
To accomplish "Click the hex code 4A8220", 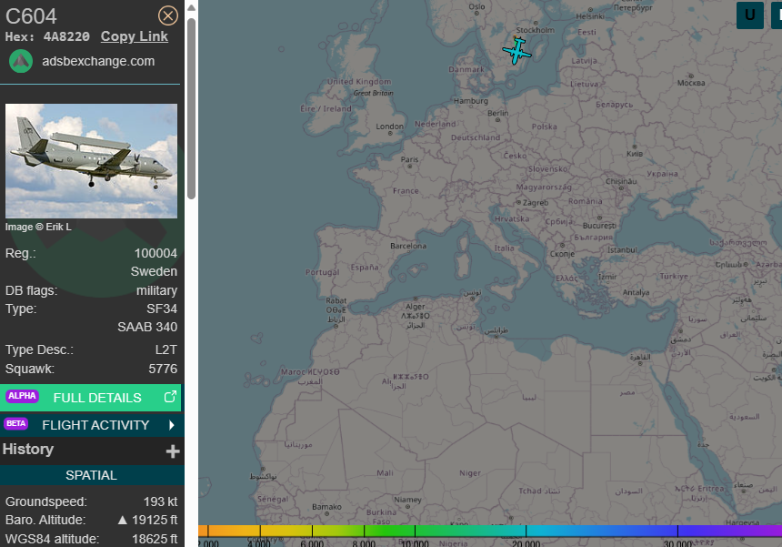I will (x=66, y=36).
